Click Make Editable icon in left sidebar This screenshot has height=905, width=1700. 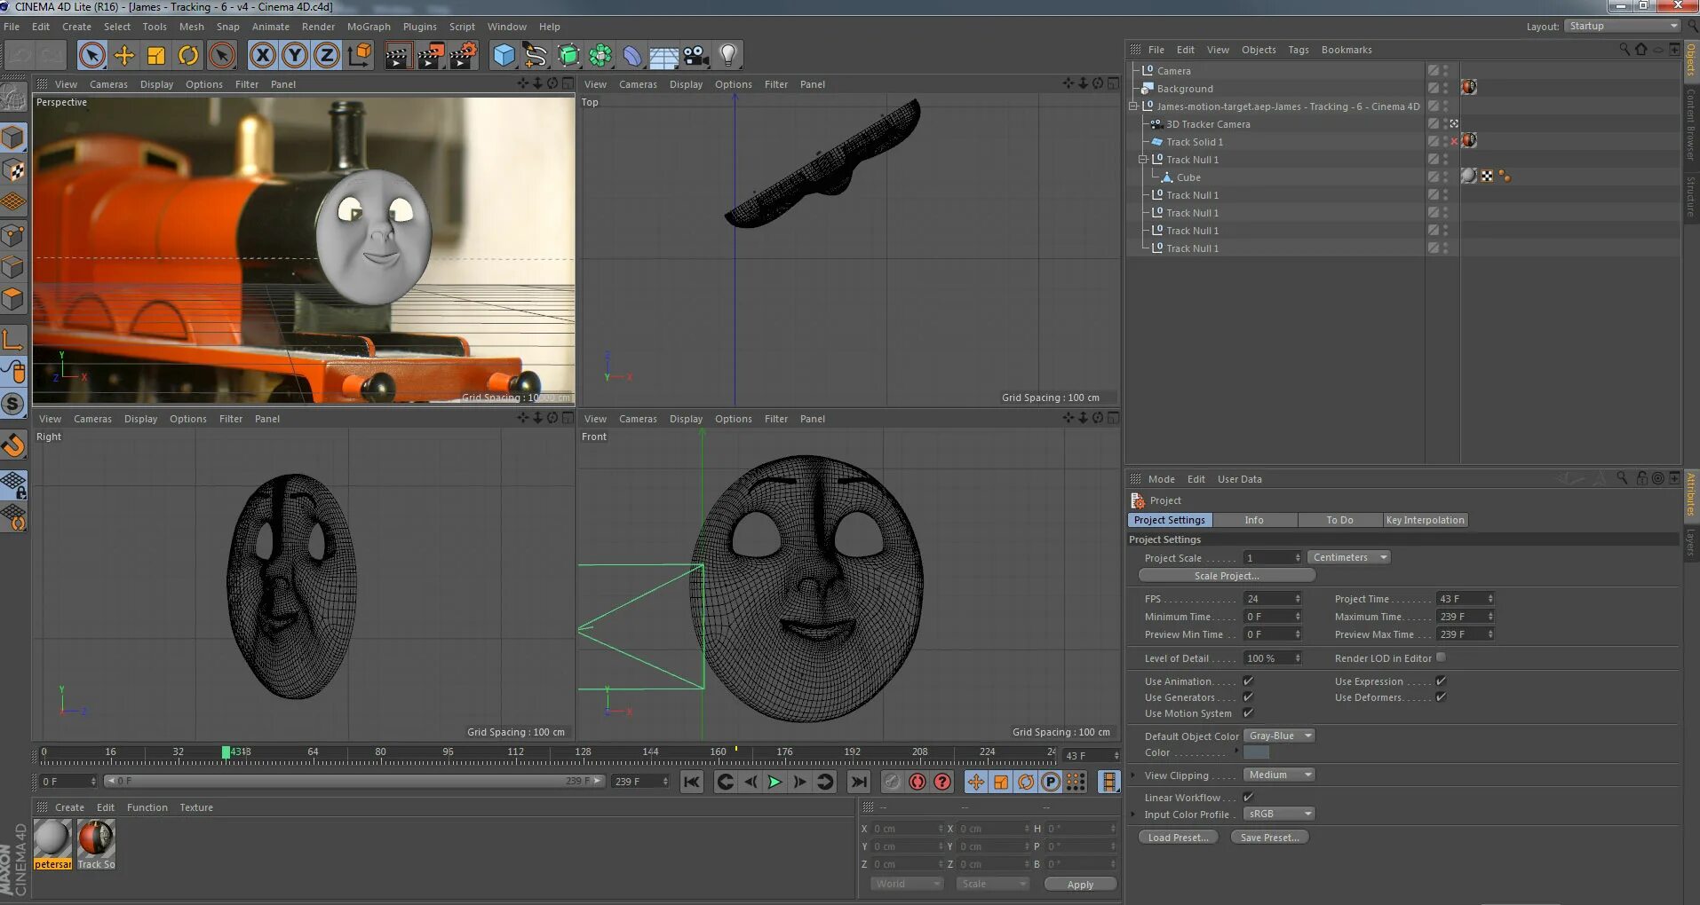pyautogui.click(x=13, y=96)
